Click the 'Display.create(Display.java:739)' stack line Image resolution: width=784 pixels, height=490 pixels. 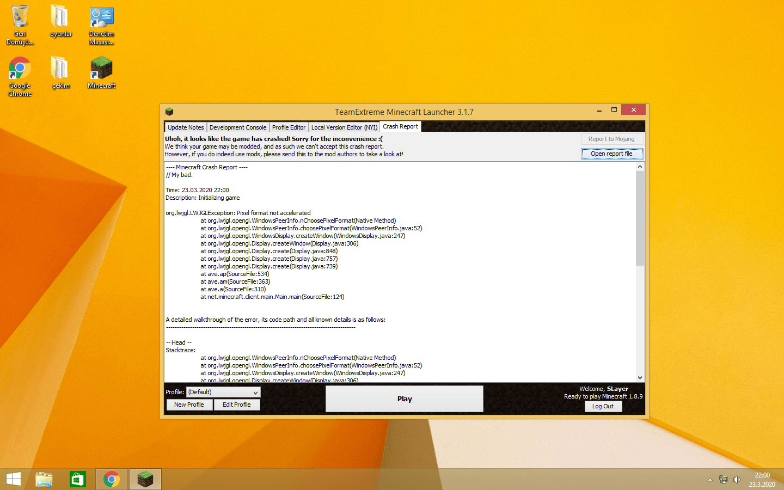(x=269, y=266)
